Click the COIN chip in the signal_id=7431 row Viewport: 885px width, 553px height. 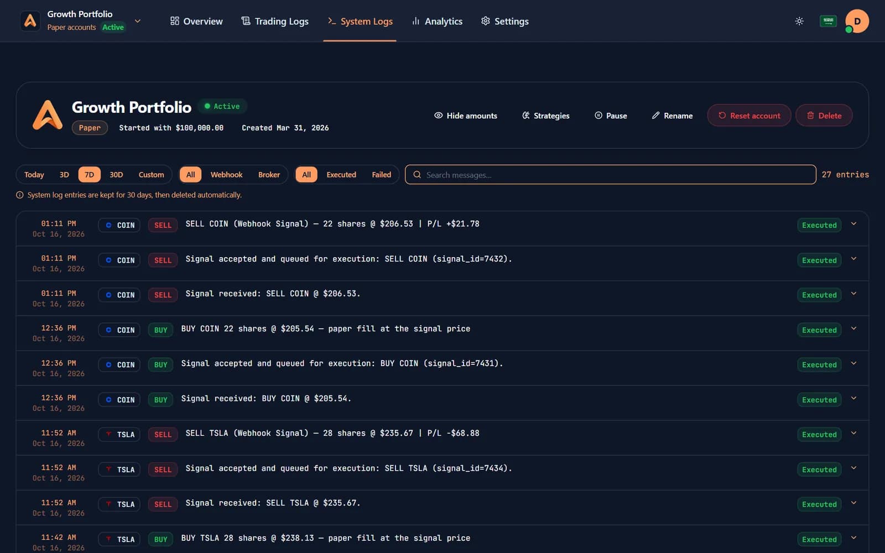pyautogui.click(x=119, y=365)
